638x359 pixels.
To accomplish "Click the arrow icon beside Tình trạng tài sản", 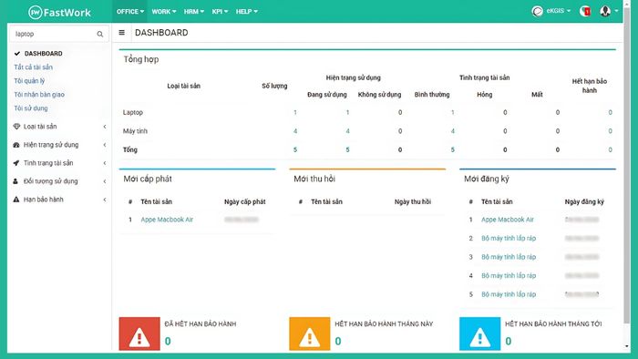I will [16, 163].
